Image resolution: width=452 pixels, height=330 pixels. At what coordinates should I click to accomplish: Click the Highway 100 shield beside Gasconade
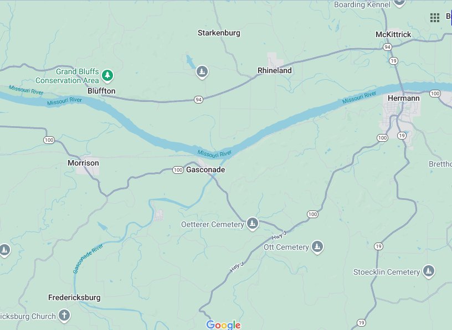point(178,170)
